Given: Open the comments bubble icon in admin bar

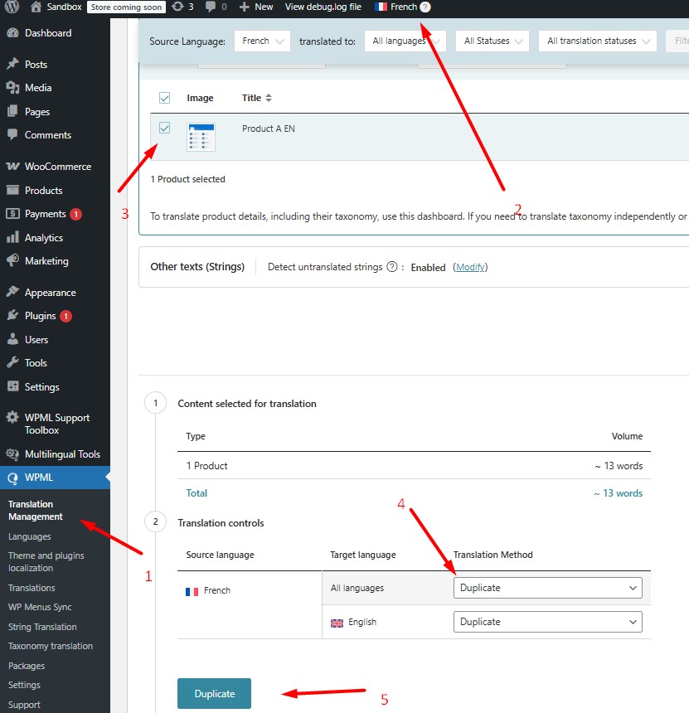Looking at the screenshot, I should [x=210, y=7].
